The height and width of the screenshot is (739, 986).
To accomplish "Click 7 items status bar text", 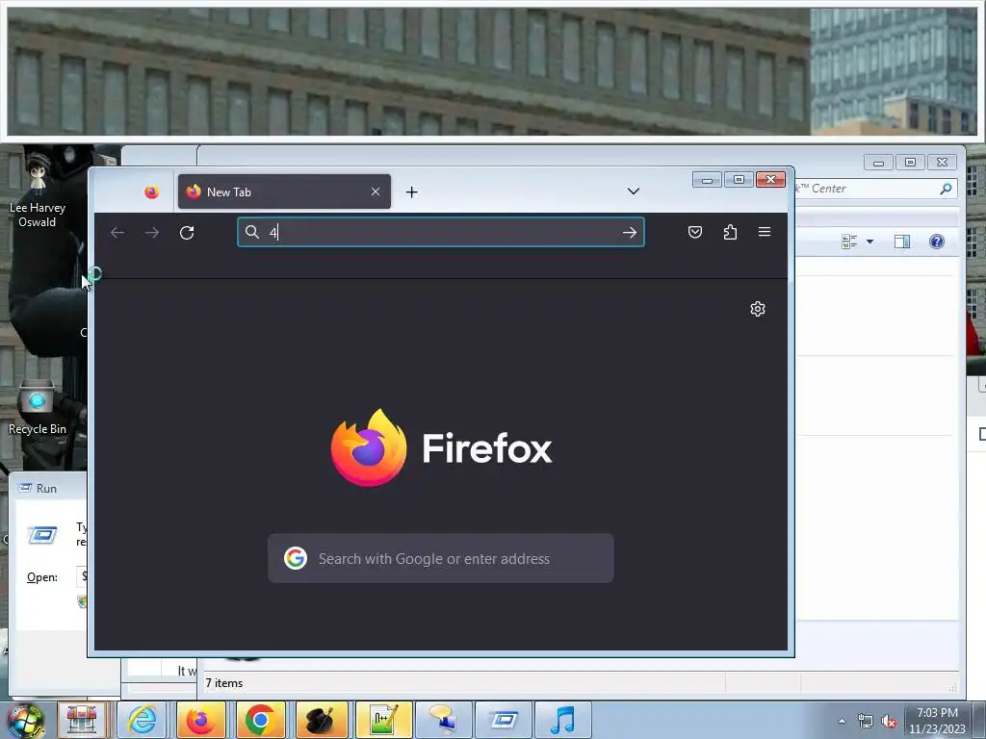I will click(223, 683).
